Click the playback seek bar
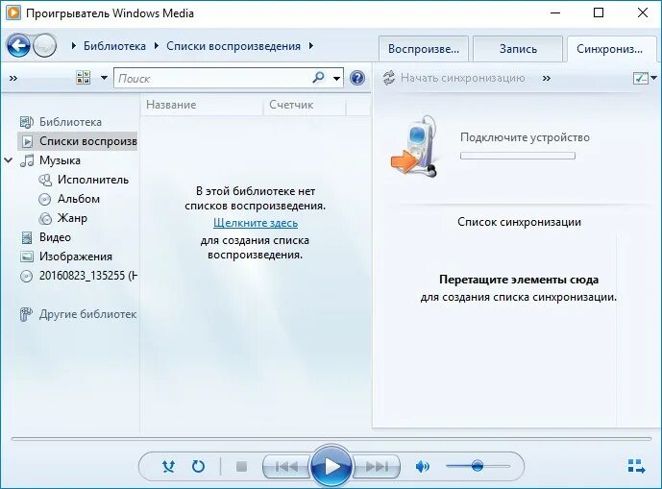 pyautogui.click(x=331, y=439)
